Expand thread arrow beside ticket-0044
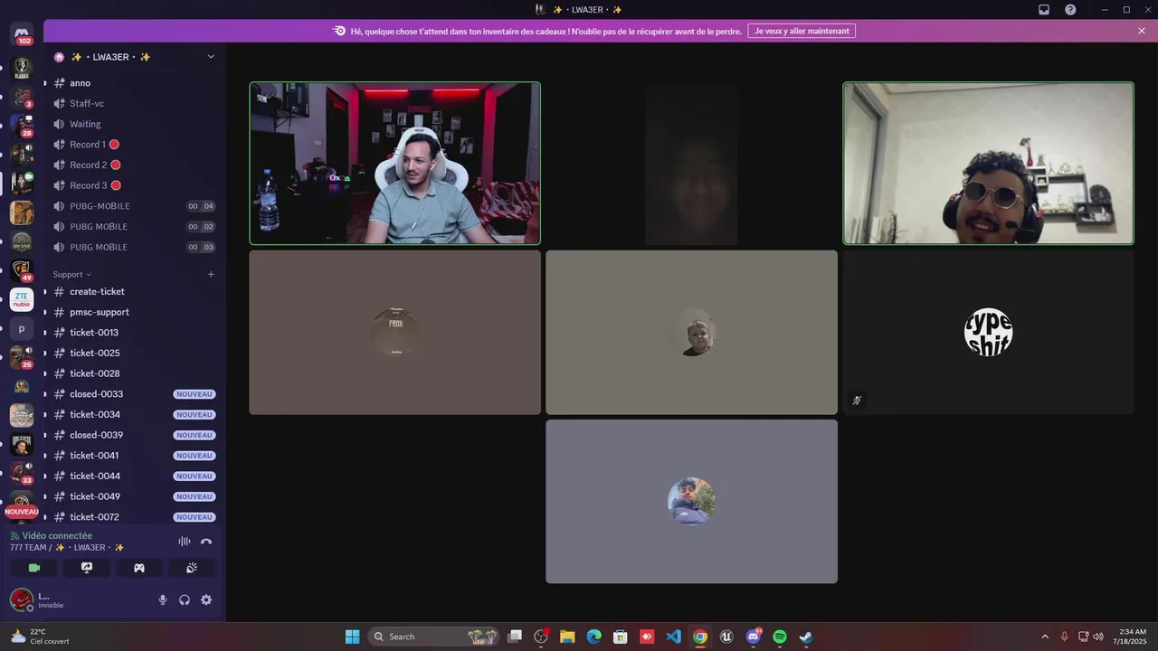Image resolution: width=1158 pixels, height=651 pixels. tap(45, 476)
